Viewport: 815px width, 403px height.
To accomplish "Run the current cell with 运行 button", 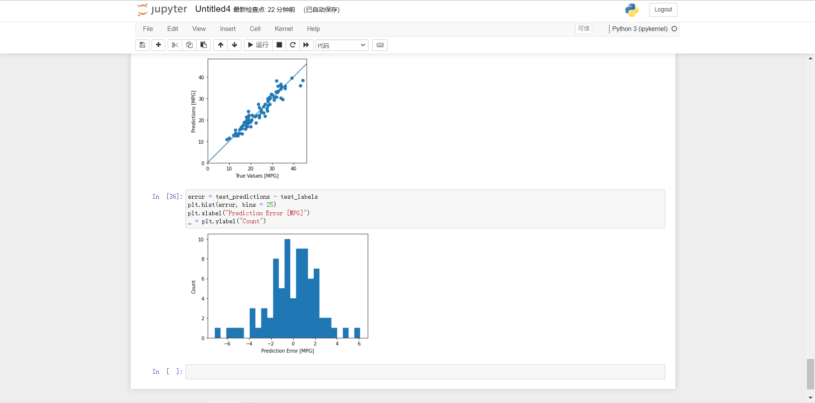I will point(258,45).
